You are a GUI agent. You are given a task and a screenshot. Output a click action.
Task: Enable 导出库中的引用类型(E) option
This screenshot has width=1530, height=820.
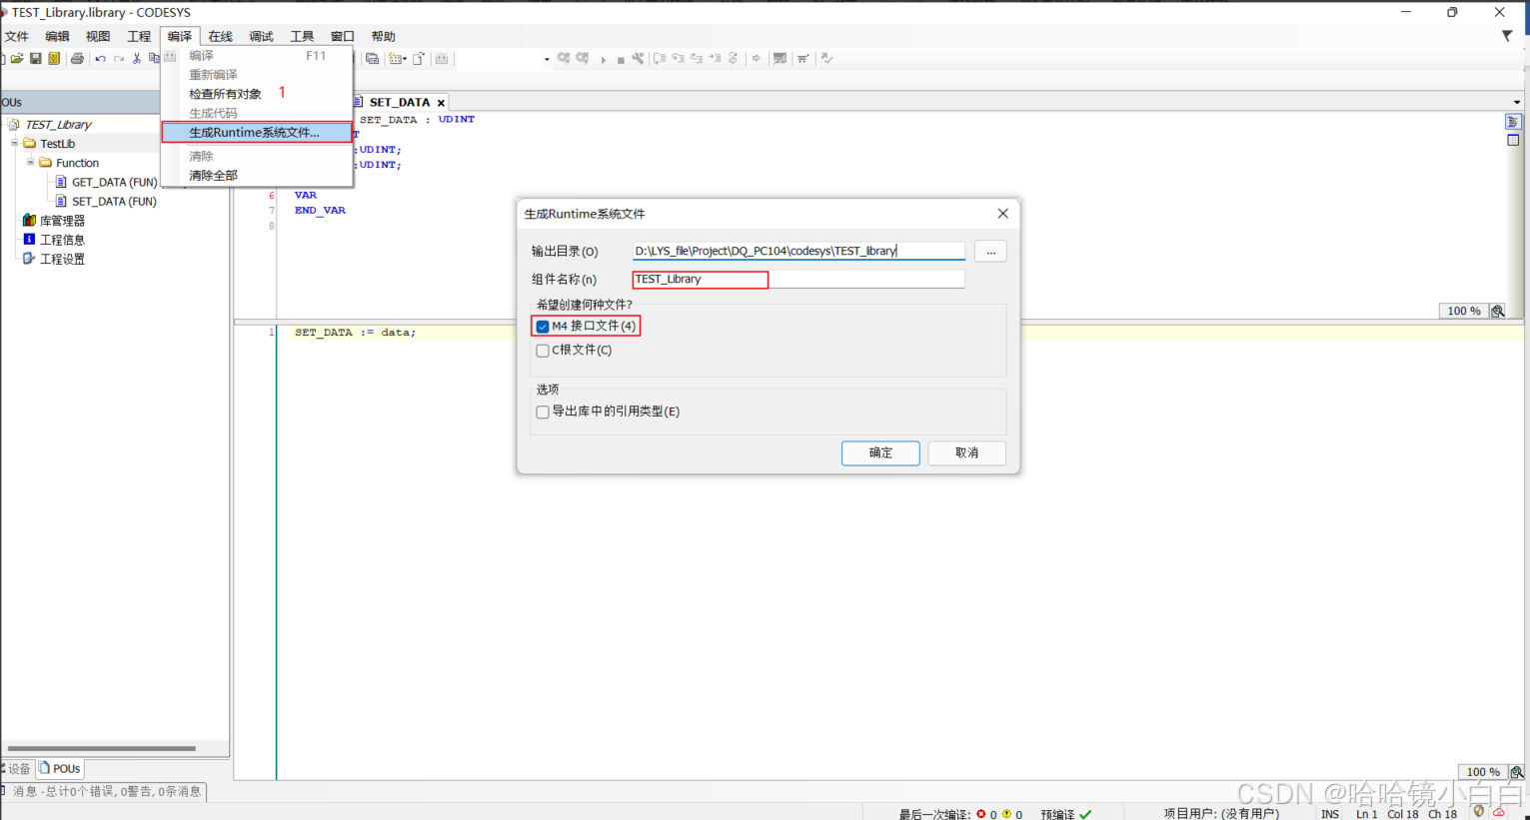click(543, 411)
